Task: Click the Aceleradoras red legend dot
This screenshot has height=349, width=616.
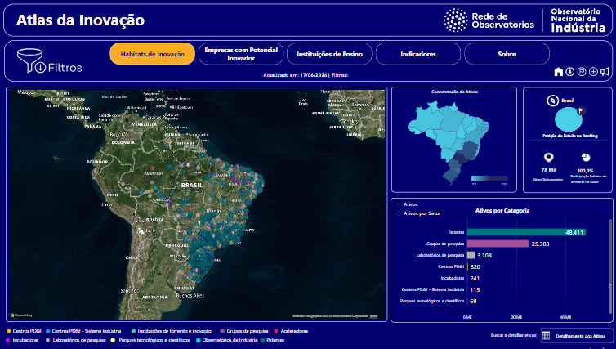Action: (x=276, y=331)
